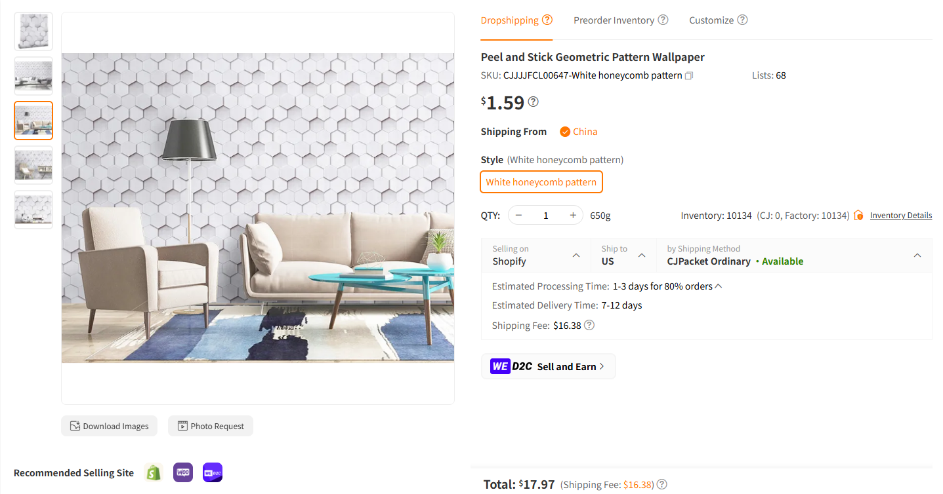Open the Ship to US dropdown
Image resolution: width=943 pixels, height=494 pixels.
click(623, 255)
